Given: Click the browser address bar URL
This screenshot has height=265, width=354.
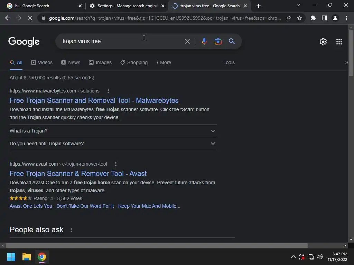Looking at the screenshot, I should [x=165, y=18].
